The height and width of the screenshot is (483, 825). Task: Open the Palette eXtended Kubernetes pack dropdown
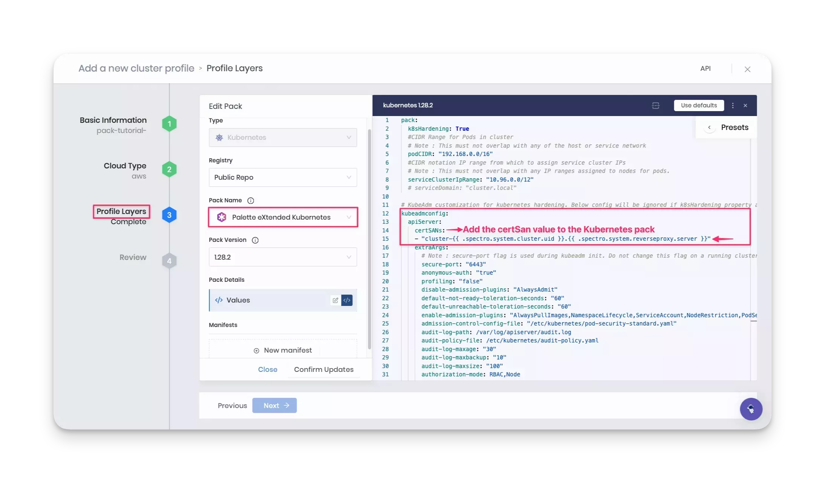pos(283,217)
